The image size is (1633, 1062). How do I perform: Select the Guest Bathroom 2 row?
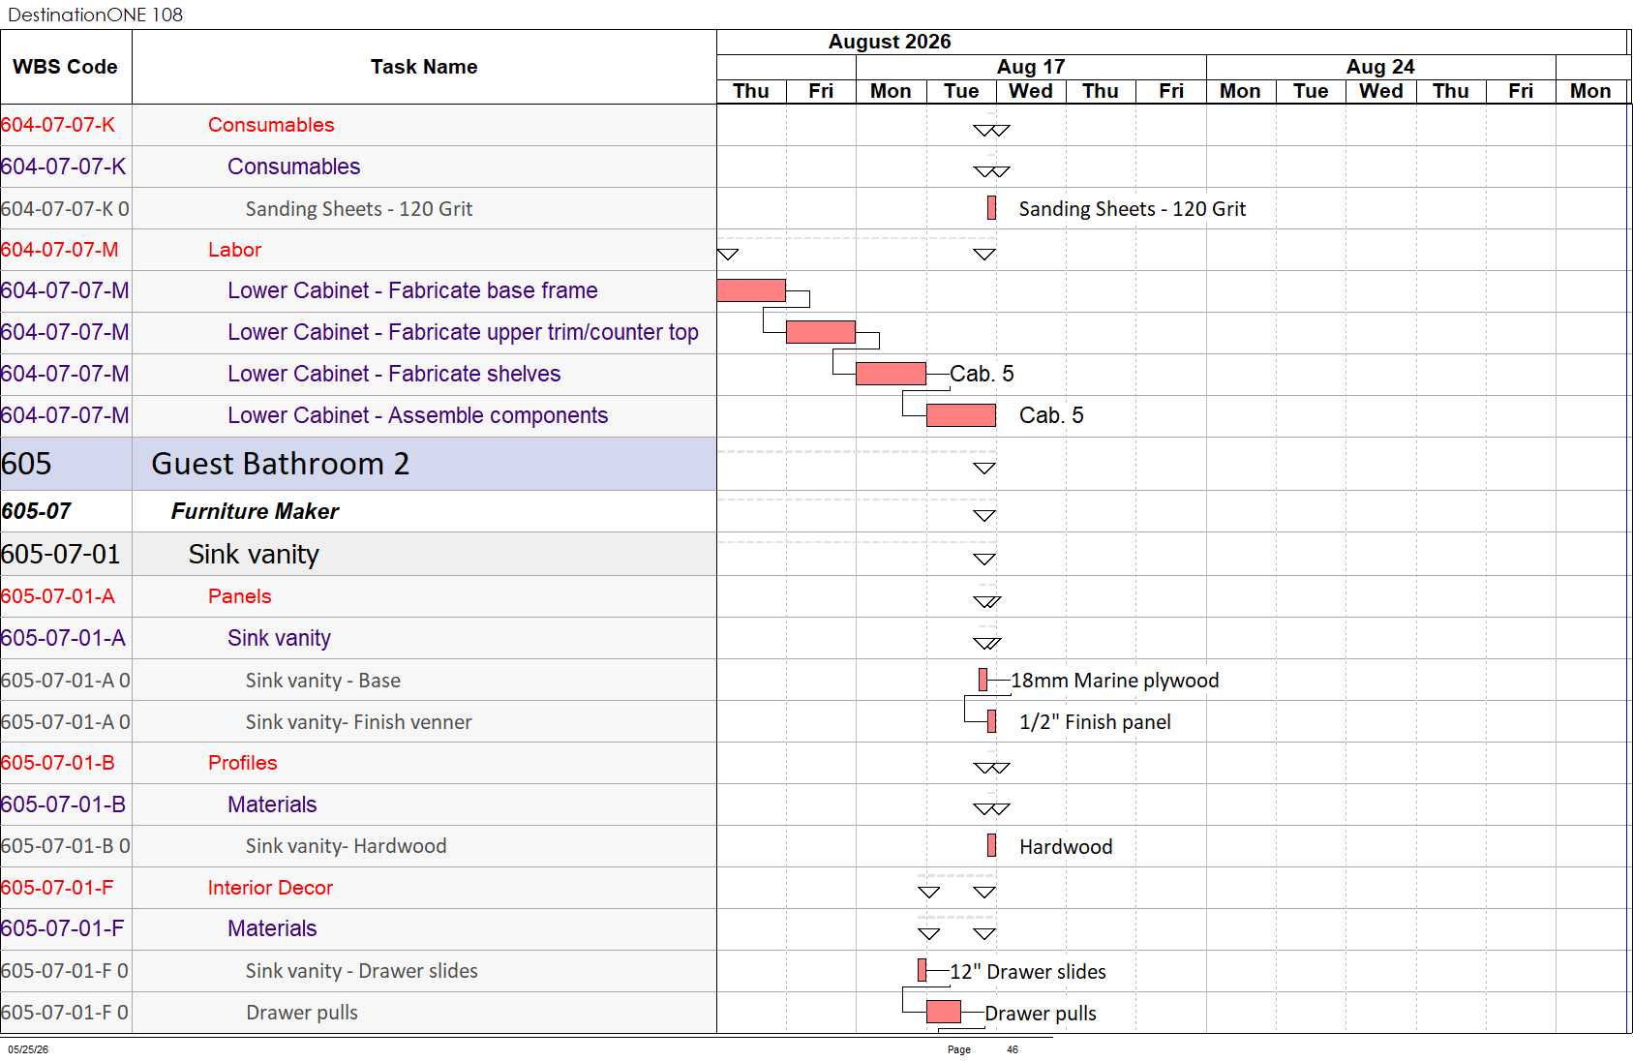pyautogui.click(x=358, y=464)
